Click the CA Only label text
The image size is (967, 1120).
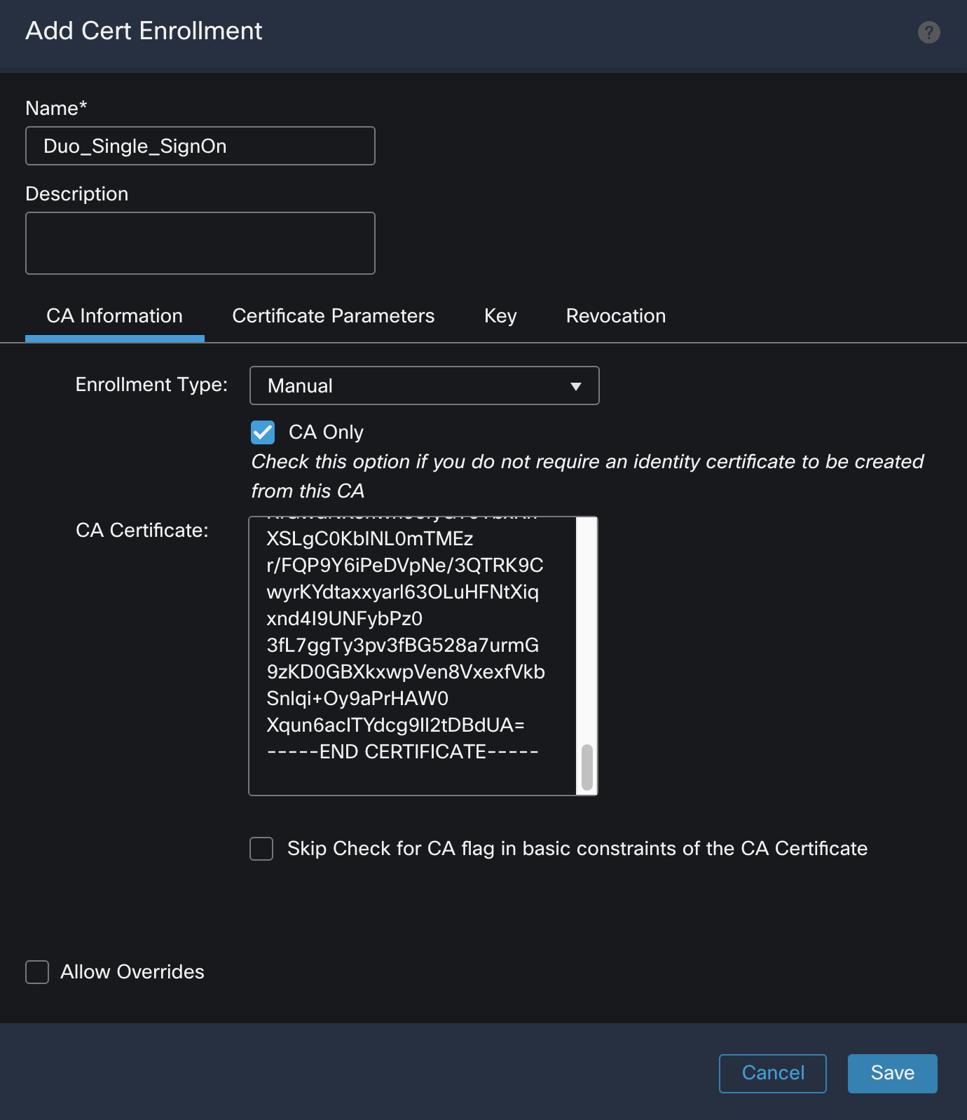point(326,432)
